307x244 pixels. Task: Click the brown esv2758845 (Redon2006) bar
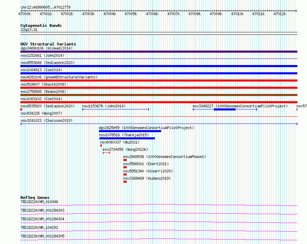pos(159,95)
